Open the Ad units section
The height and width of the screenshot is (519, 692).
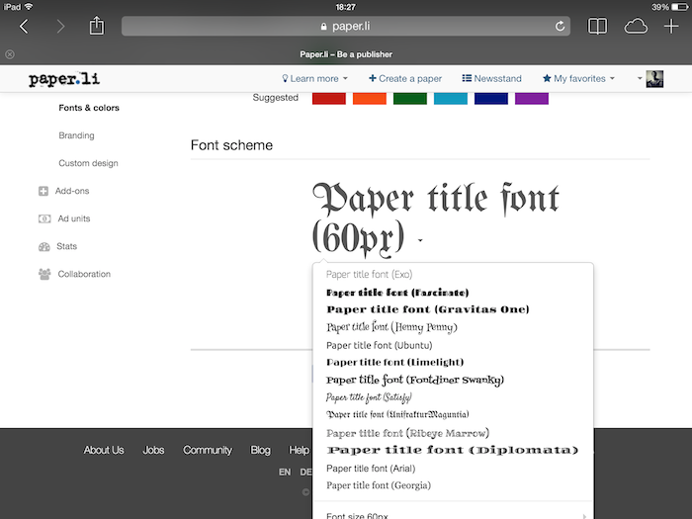pyautogui.click(x=74, y=218)
